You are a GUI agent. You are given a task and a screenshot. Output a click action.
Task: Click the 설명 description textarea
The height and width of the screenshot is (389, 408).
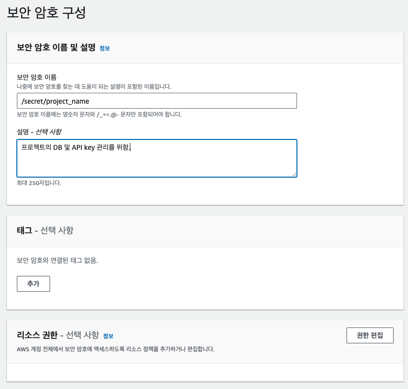coord(157,158)
